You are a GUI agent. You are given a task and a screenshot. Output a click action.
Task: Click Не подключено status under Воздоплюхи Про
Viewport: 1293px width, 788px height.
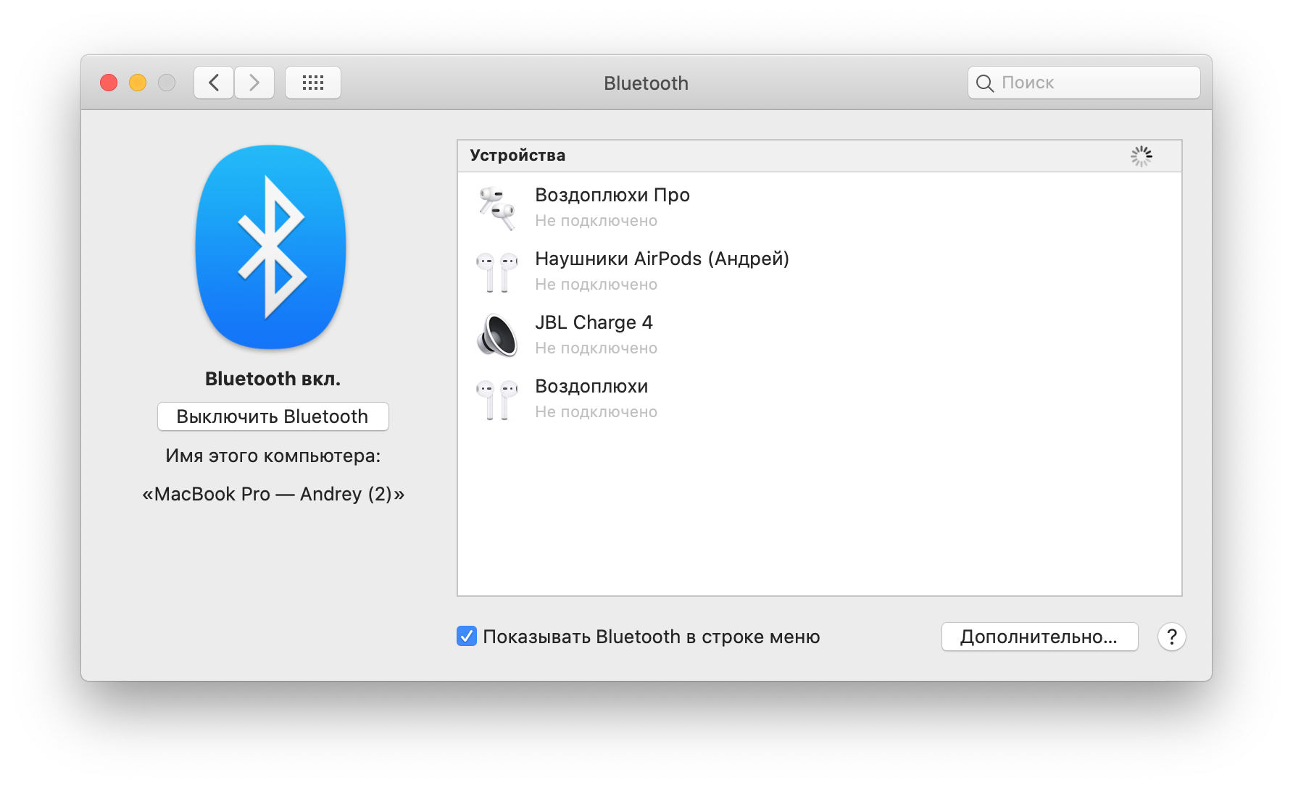(x=596, y=221)
